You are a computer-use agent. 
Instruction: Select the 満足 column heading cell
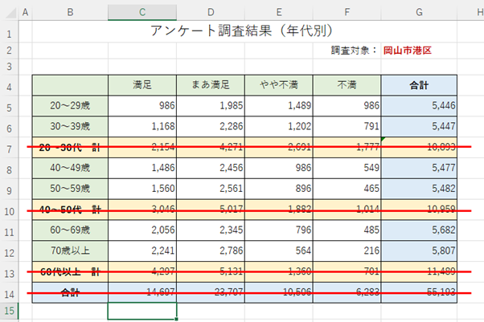142,84
